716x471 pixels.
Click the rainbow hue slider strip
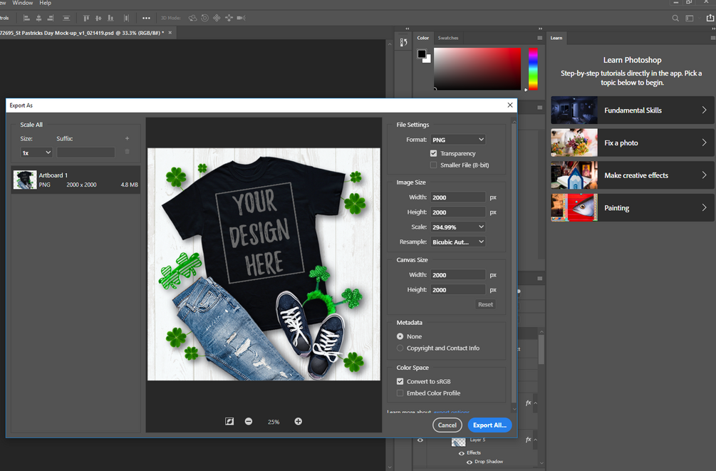pos(532,69)
